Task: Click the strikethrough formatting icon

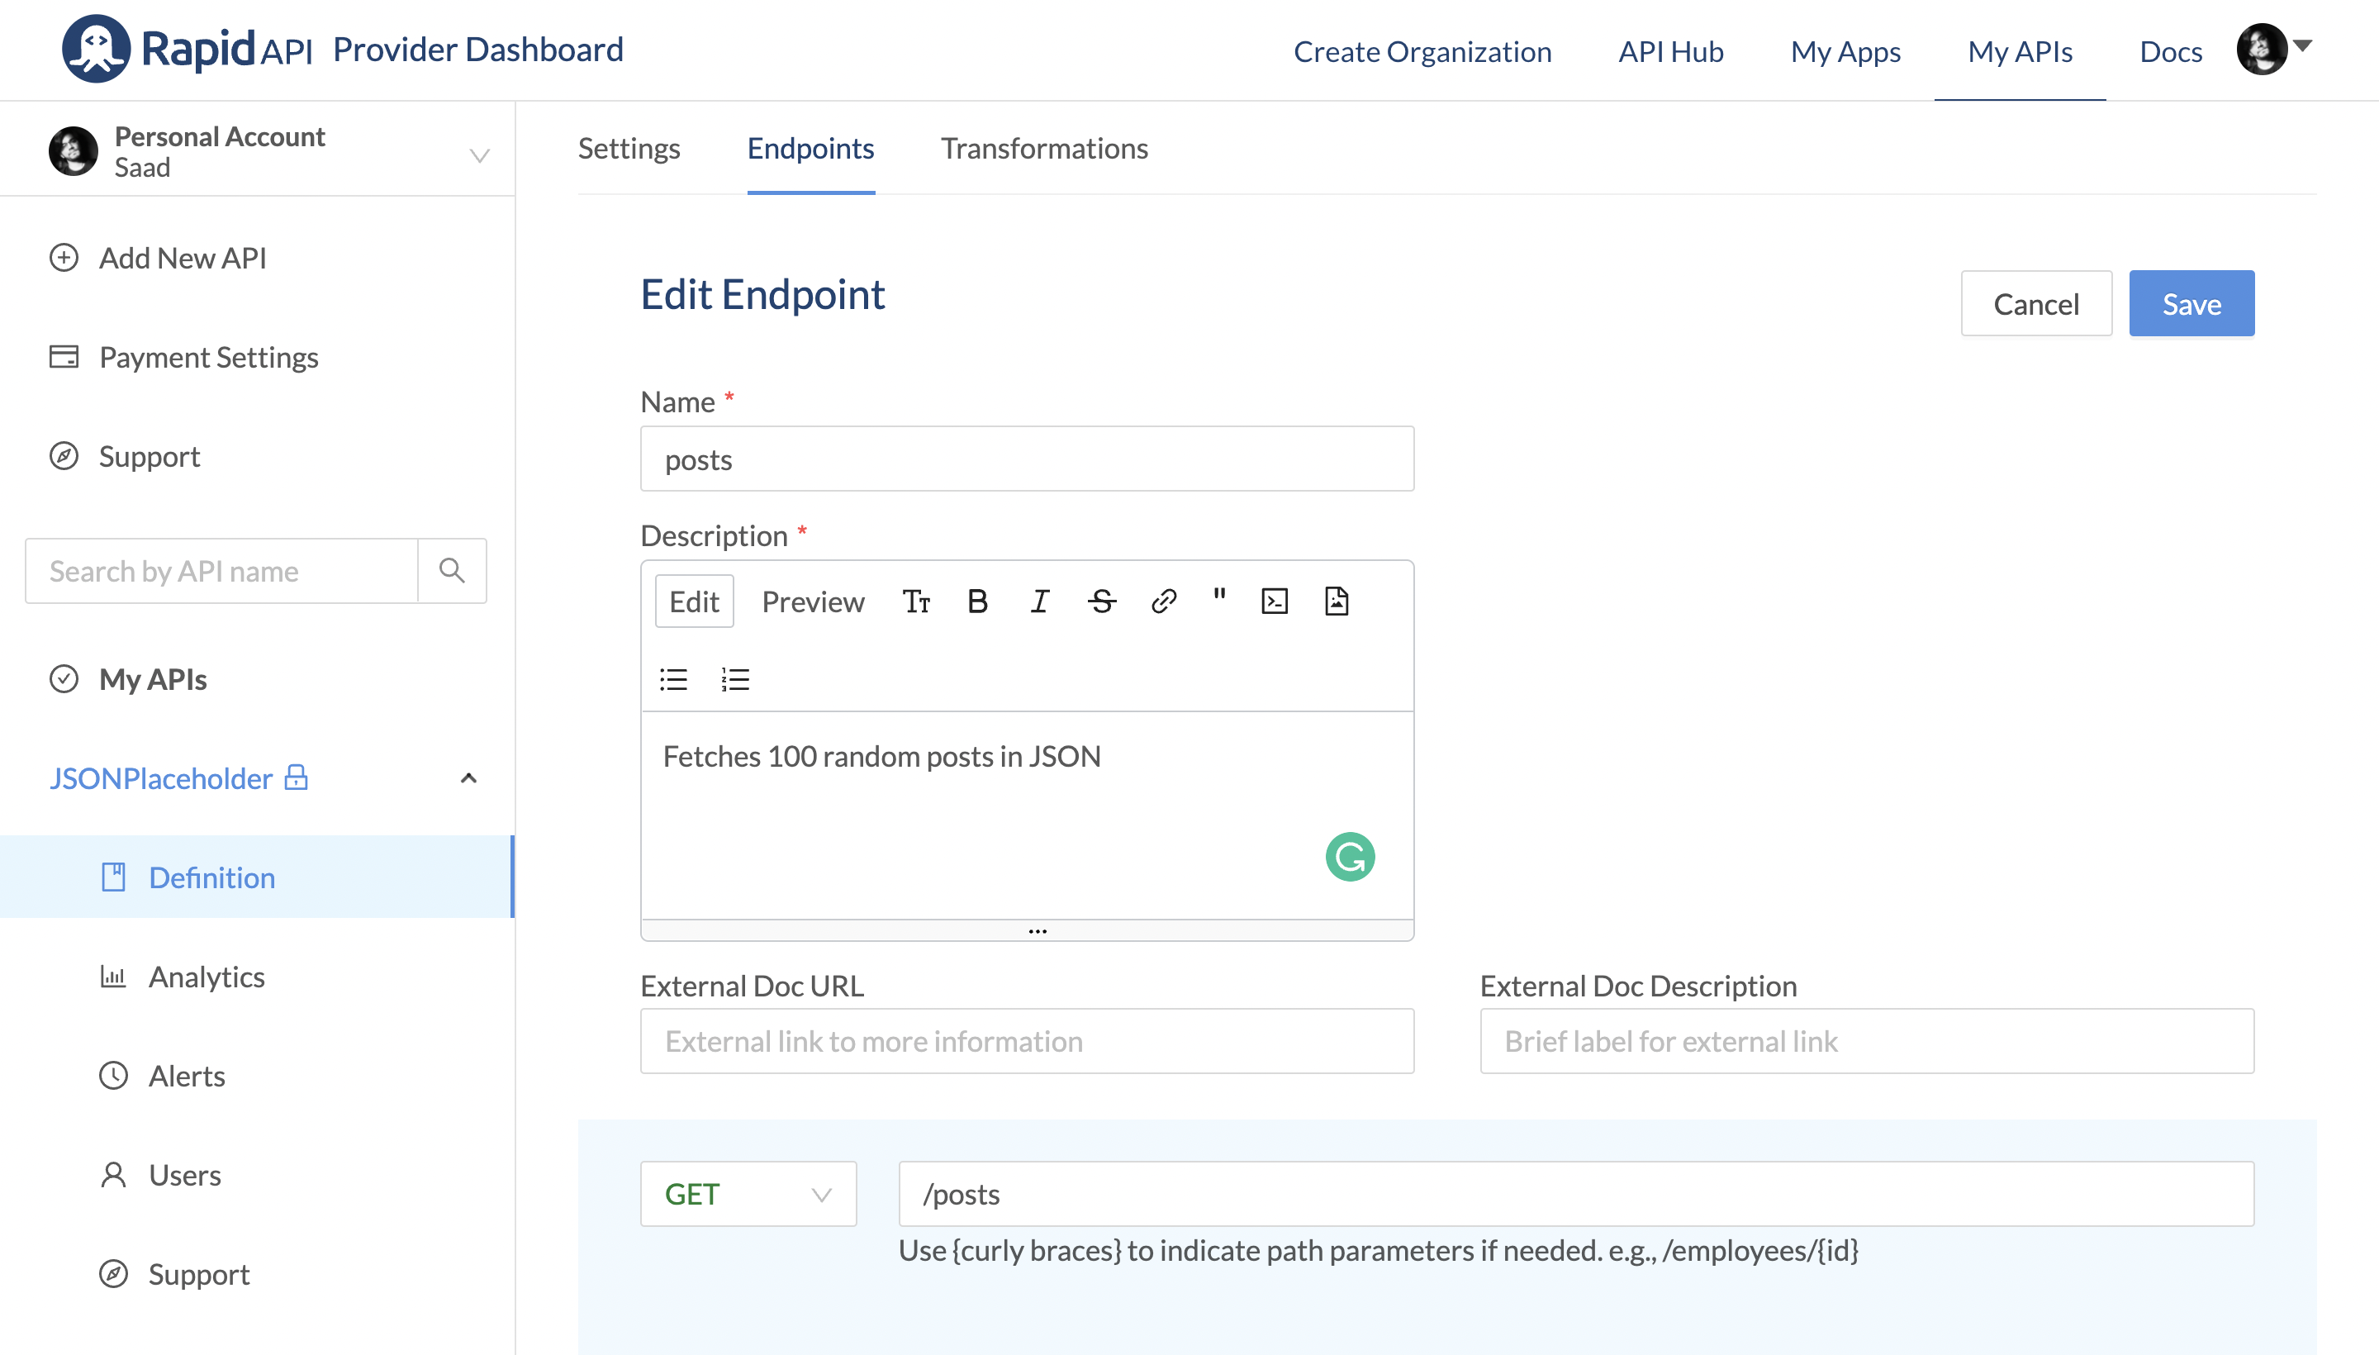Action: [1102, 602]
